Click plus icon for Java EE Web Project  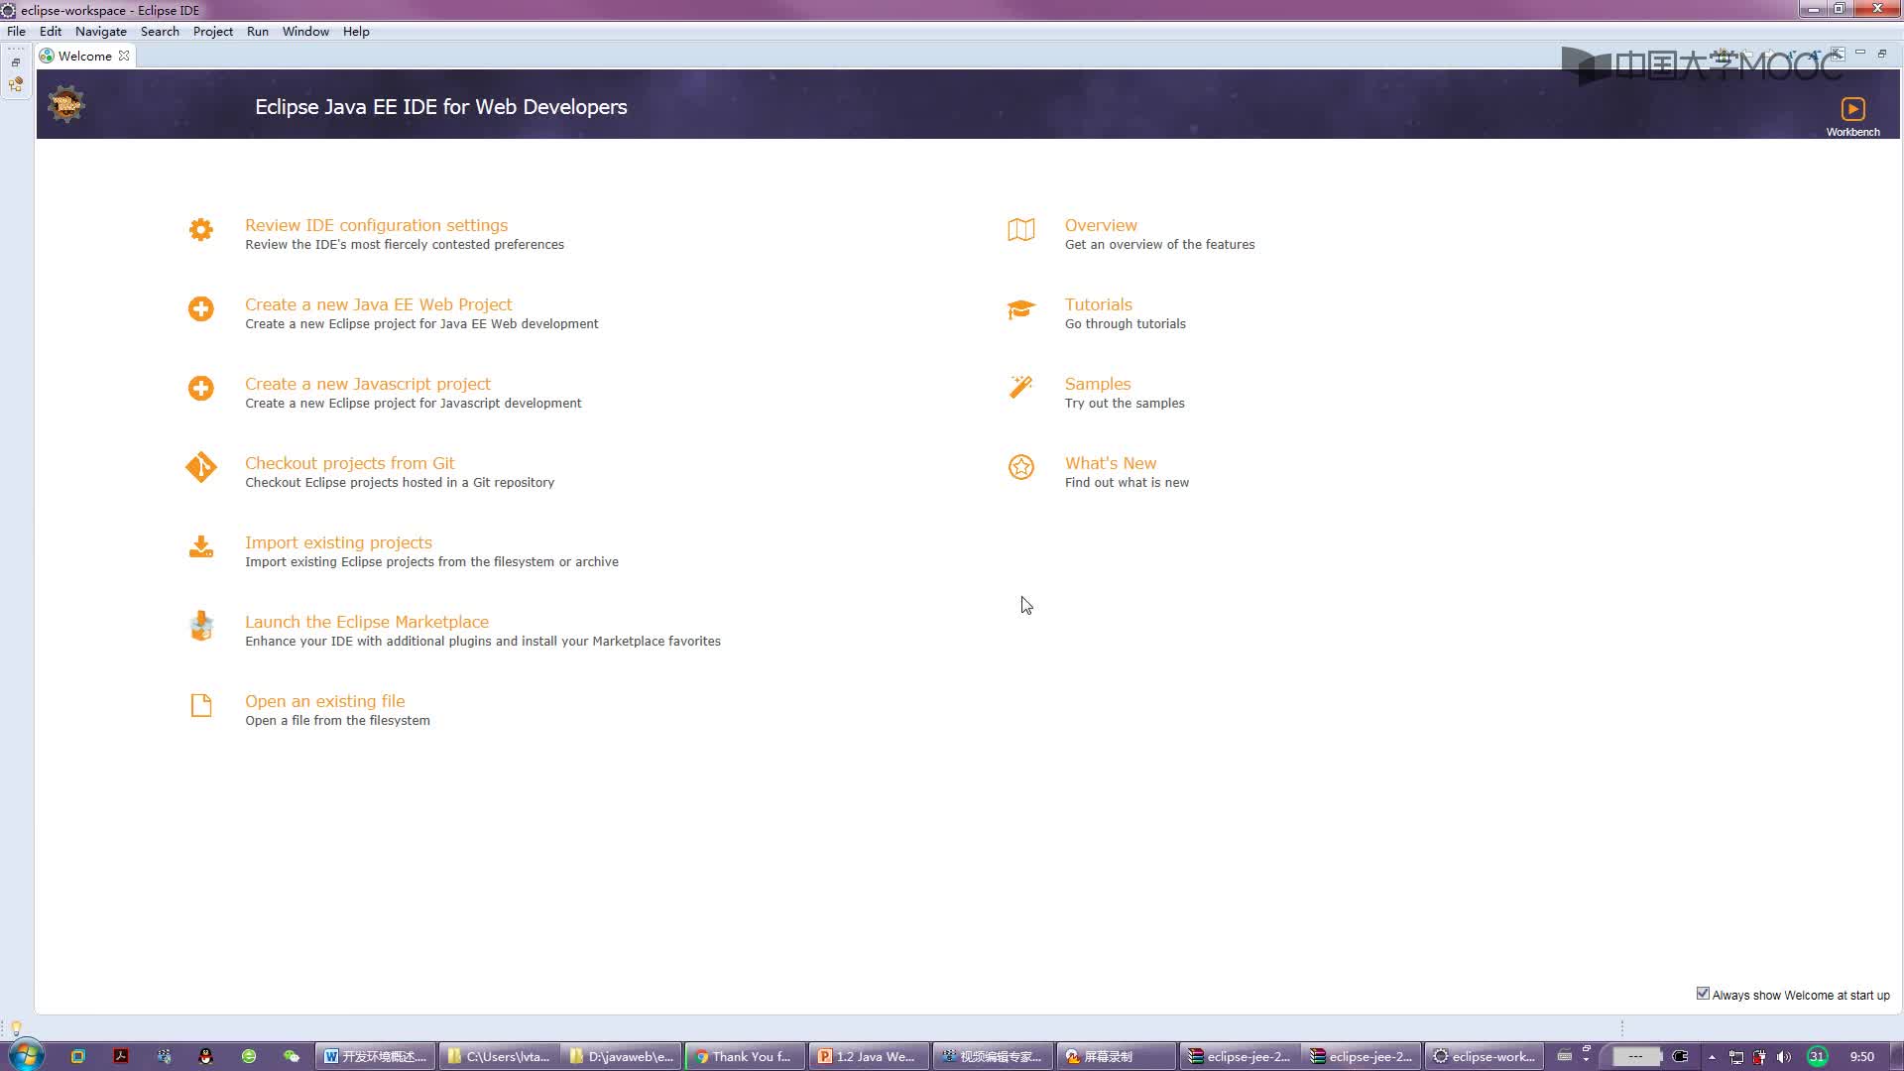(200, 308)
